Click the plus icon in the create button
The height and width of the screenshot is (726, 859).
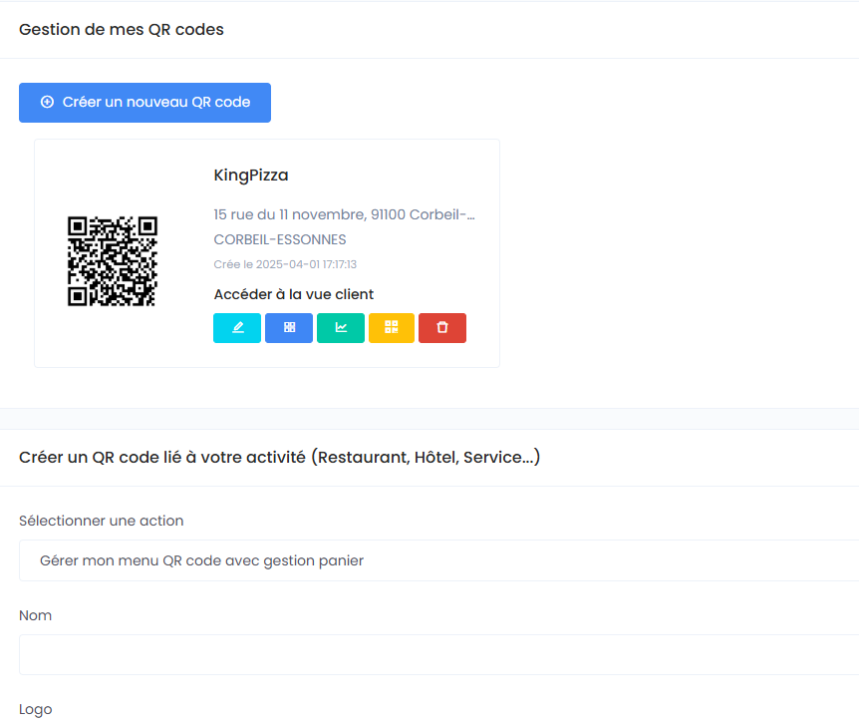coord(47,103)
